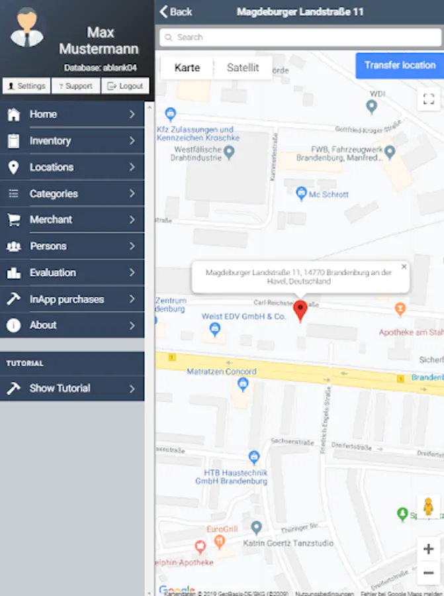This screenshot has width=444, height=596.
Task: Click the Persons group icon
Action: pyautogui.click(x=14, y=246)
